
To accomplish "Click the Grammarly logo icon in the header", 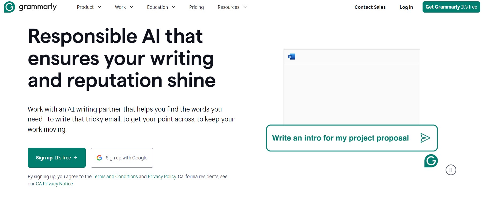I will [9, 7].
